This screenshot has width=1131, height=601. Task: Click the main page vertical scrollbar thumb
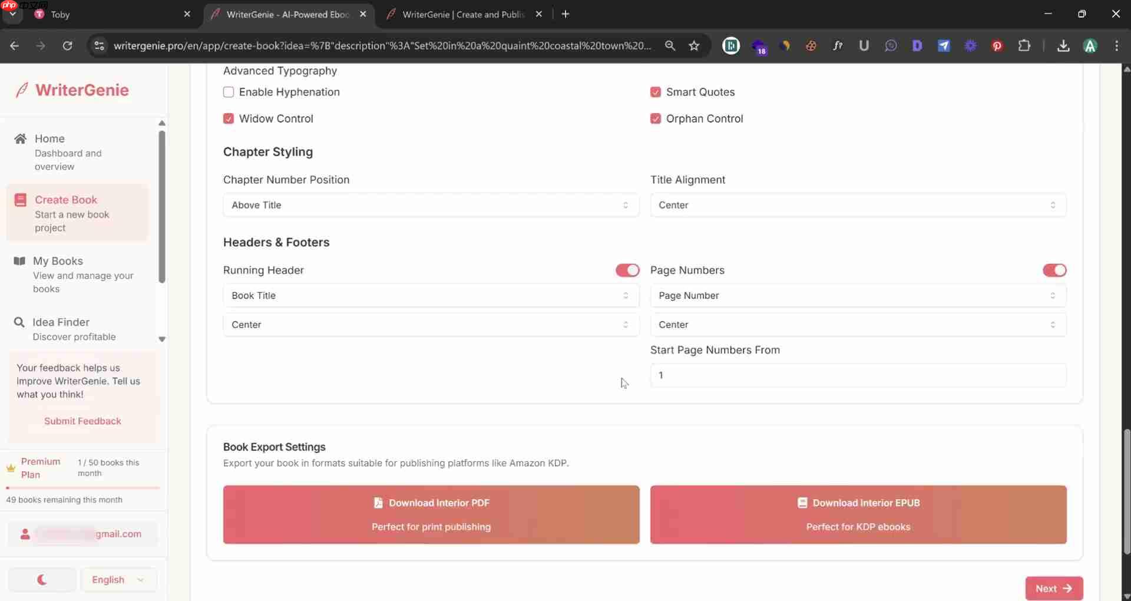[x=1126, y=491]
